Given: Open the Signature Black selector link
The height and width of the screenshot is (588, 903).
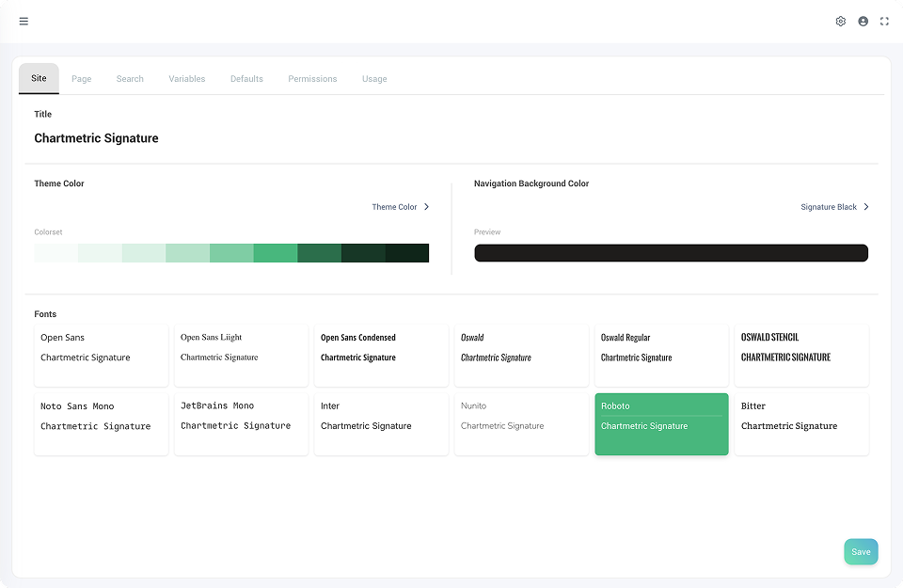Looking at the screenshot, I should pos(828,207).
